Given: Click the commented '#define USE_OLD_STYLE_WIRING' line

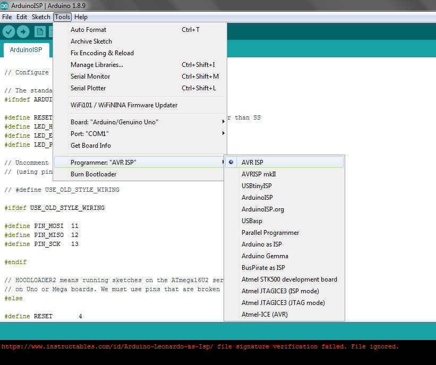Looking at the screenshot, I should (62, 190).
